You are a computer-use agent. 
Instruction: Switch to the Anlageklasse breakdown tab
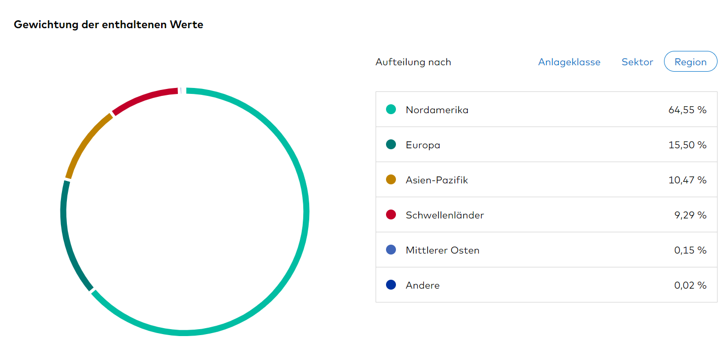tap(569, 62)
